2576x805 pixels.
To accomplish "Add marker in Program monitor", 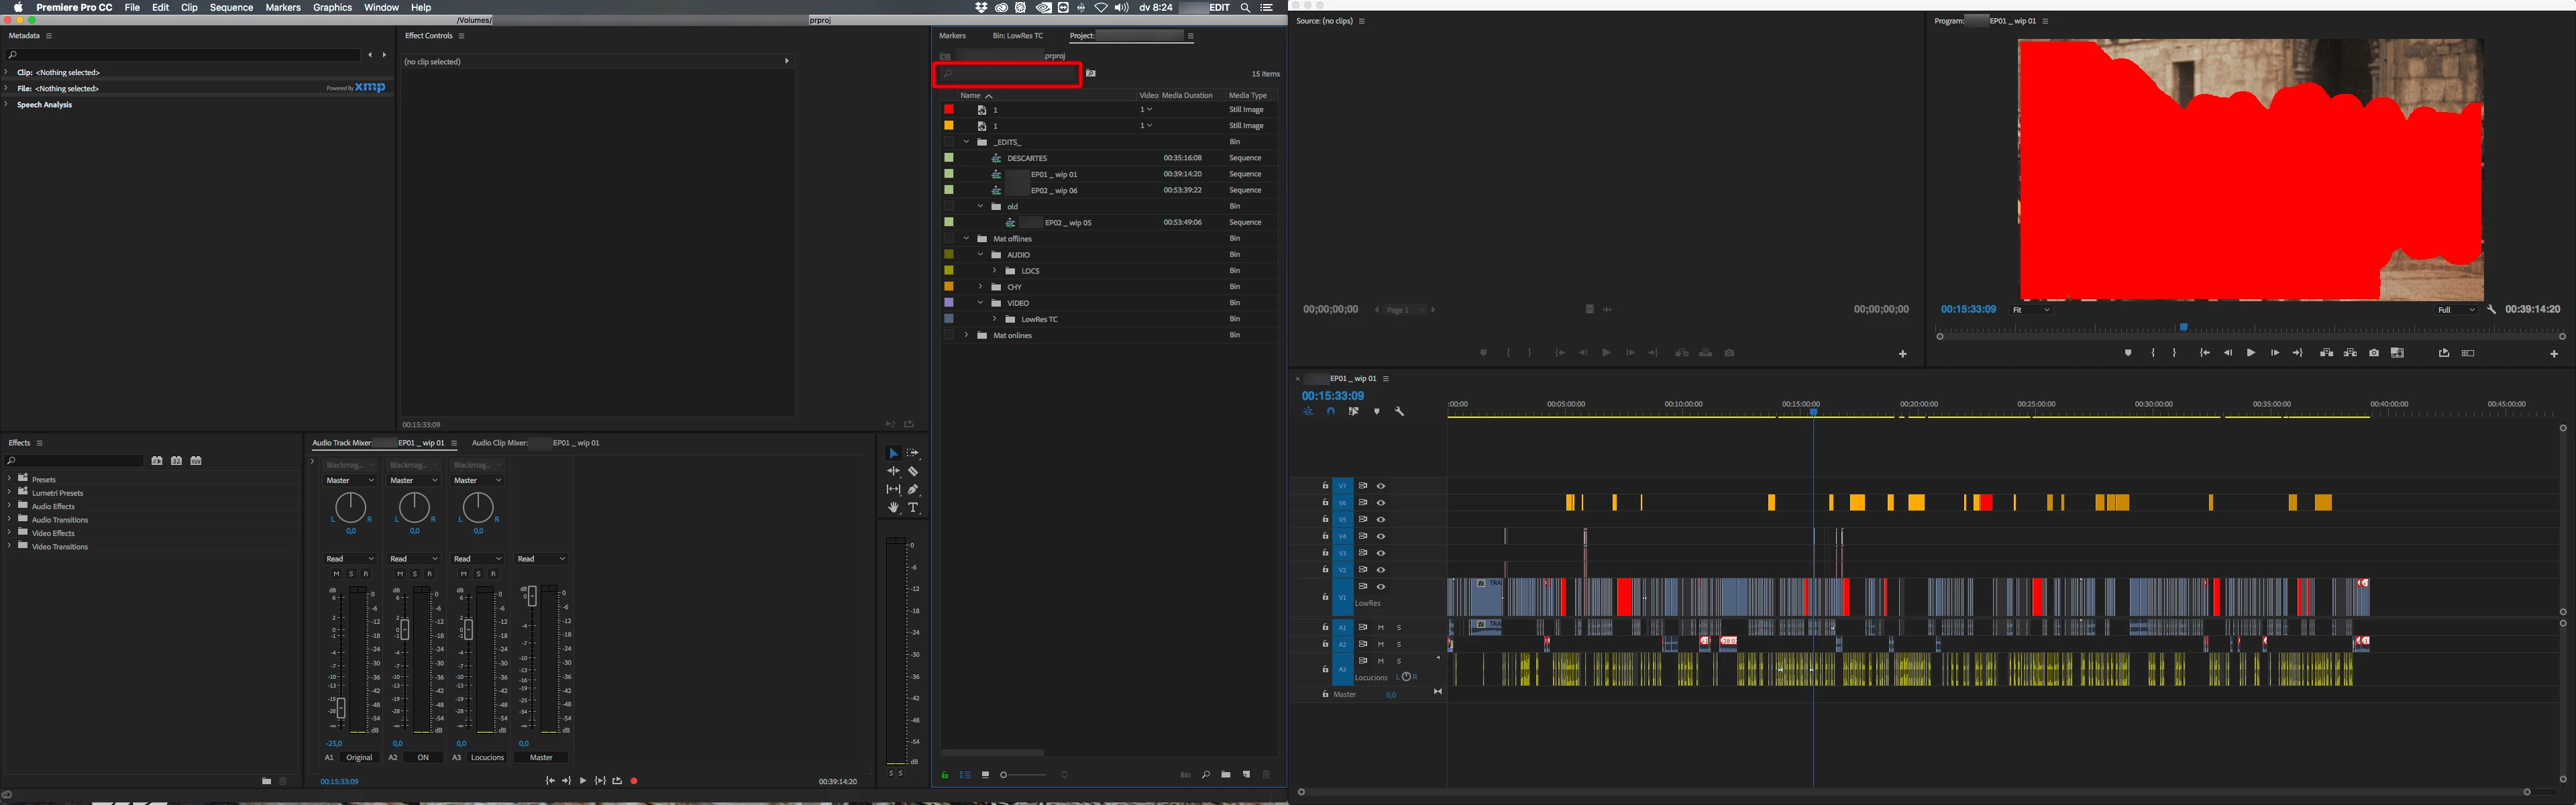I will pyautogui.click(x=2127, y=353).
